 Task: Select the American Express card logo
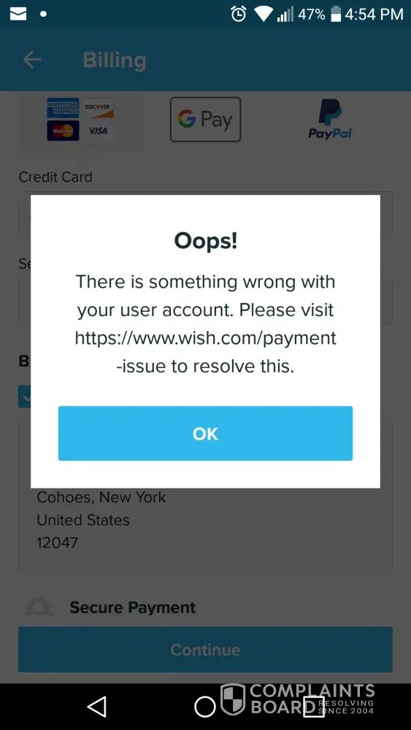[x=63, y=107]
